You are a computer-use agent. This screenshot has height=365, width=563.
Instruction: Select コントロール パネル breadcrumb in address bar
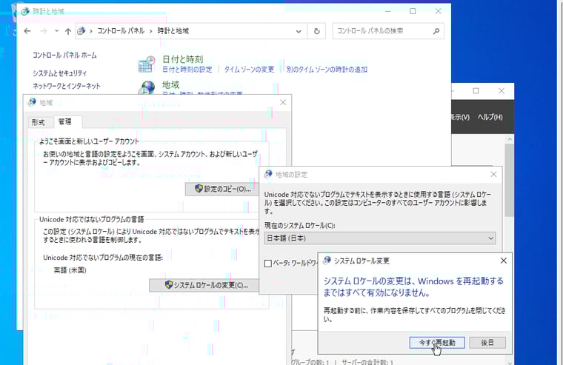121,31
